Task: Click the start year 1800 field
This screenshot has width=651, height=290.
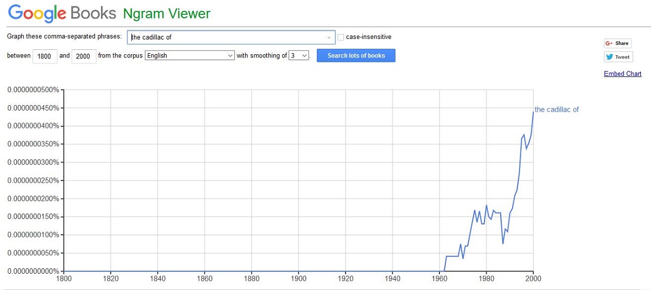Action: pyautogui.click(x=46, y=56)
